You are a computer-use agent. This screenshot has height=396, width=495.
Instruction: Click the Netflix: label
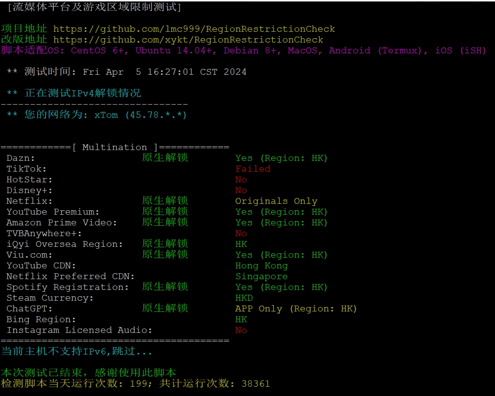click(x=29, y=201)
